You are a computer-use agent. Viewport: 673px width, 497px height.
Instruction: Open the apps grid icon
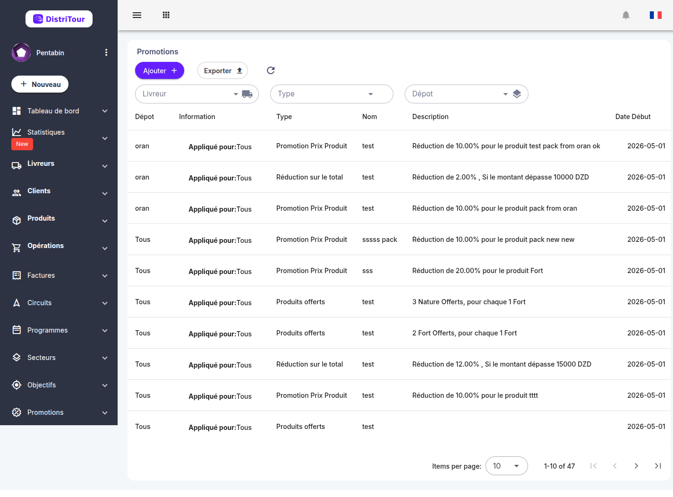click(166, 15)
